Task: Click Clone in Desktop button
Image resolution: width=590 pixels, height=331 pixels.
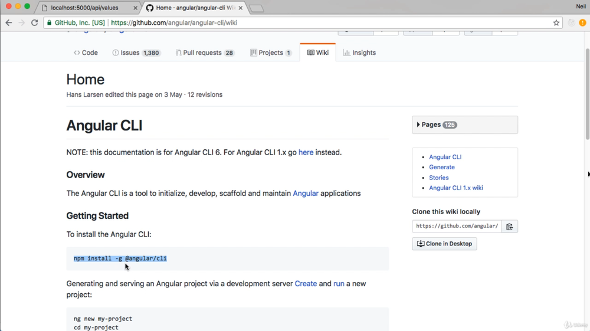Action: point(444,244)
